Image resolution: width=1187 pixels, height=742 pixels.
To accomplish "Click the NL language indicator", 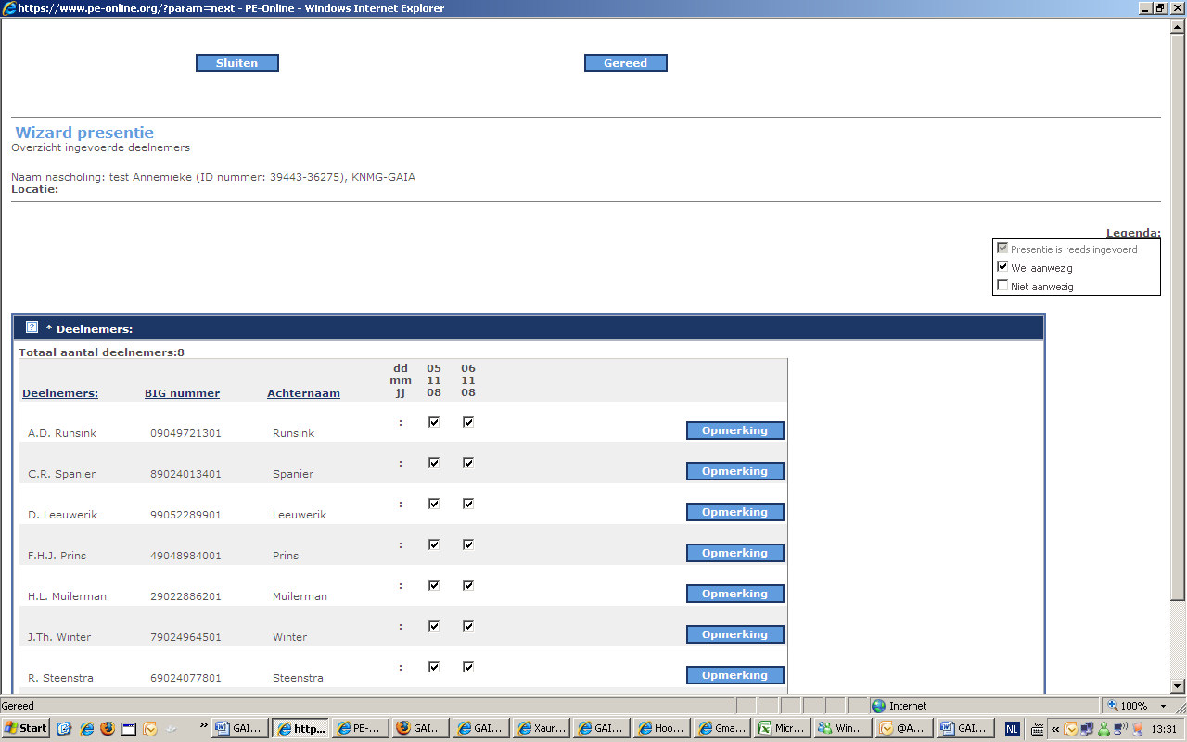I will [1012, 729].
